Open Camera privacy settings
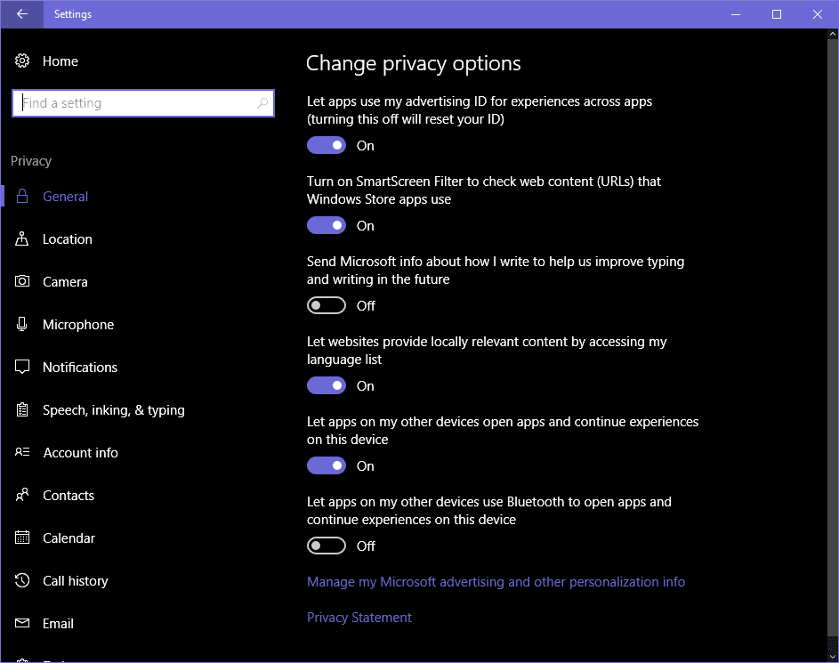This screenshot has width=839, height=663. pyautogui.click(x=65, y=281)
